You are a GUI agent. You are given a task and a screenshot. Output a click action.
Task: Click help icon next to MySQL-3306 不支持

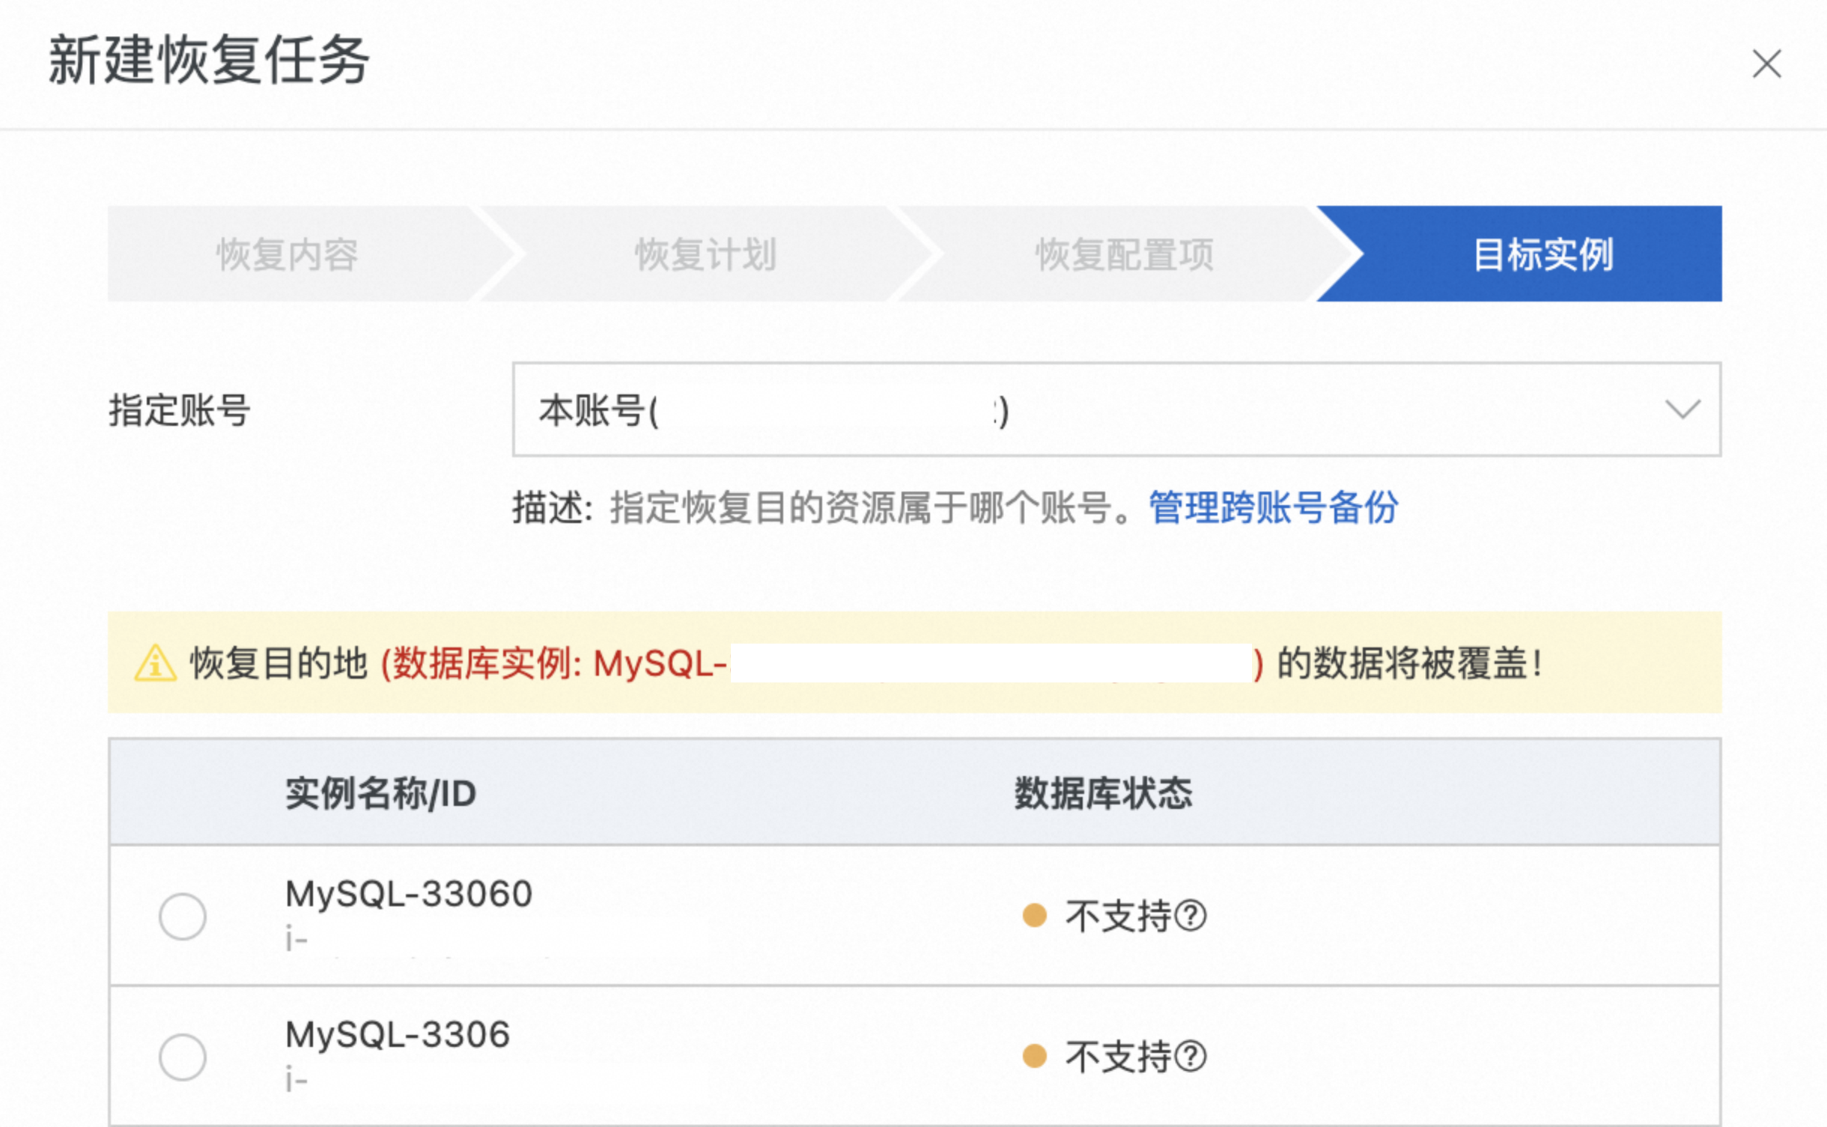pyautogui.click(x=1191, y=1056)
